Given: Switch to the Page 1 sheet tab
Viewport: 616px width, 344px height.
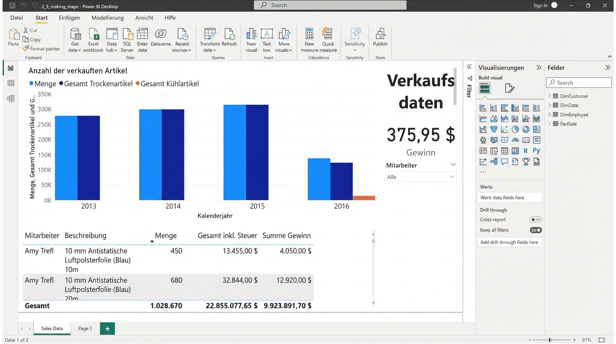Looking at the screenshot, I should [85, 328].
